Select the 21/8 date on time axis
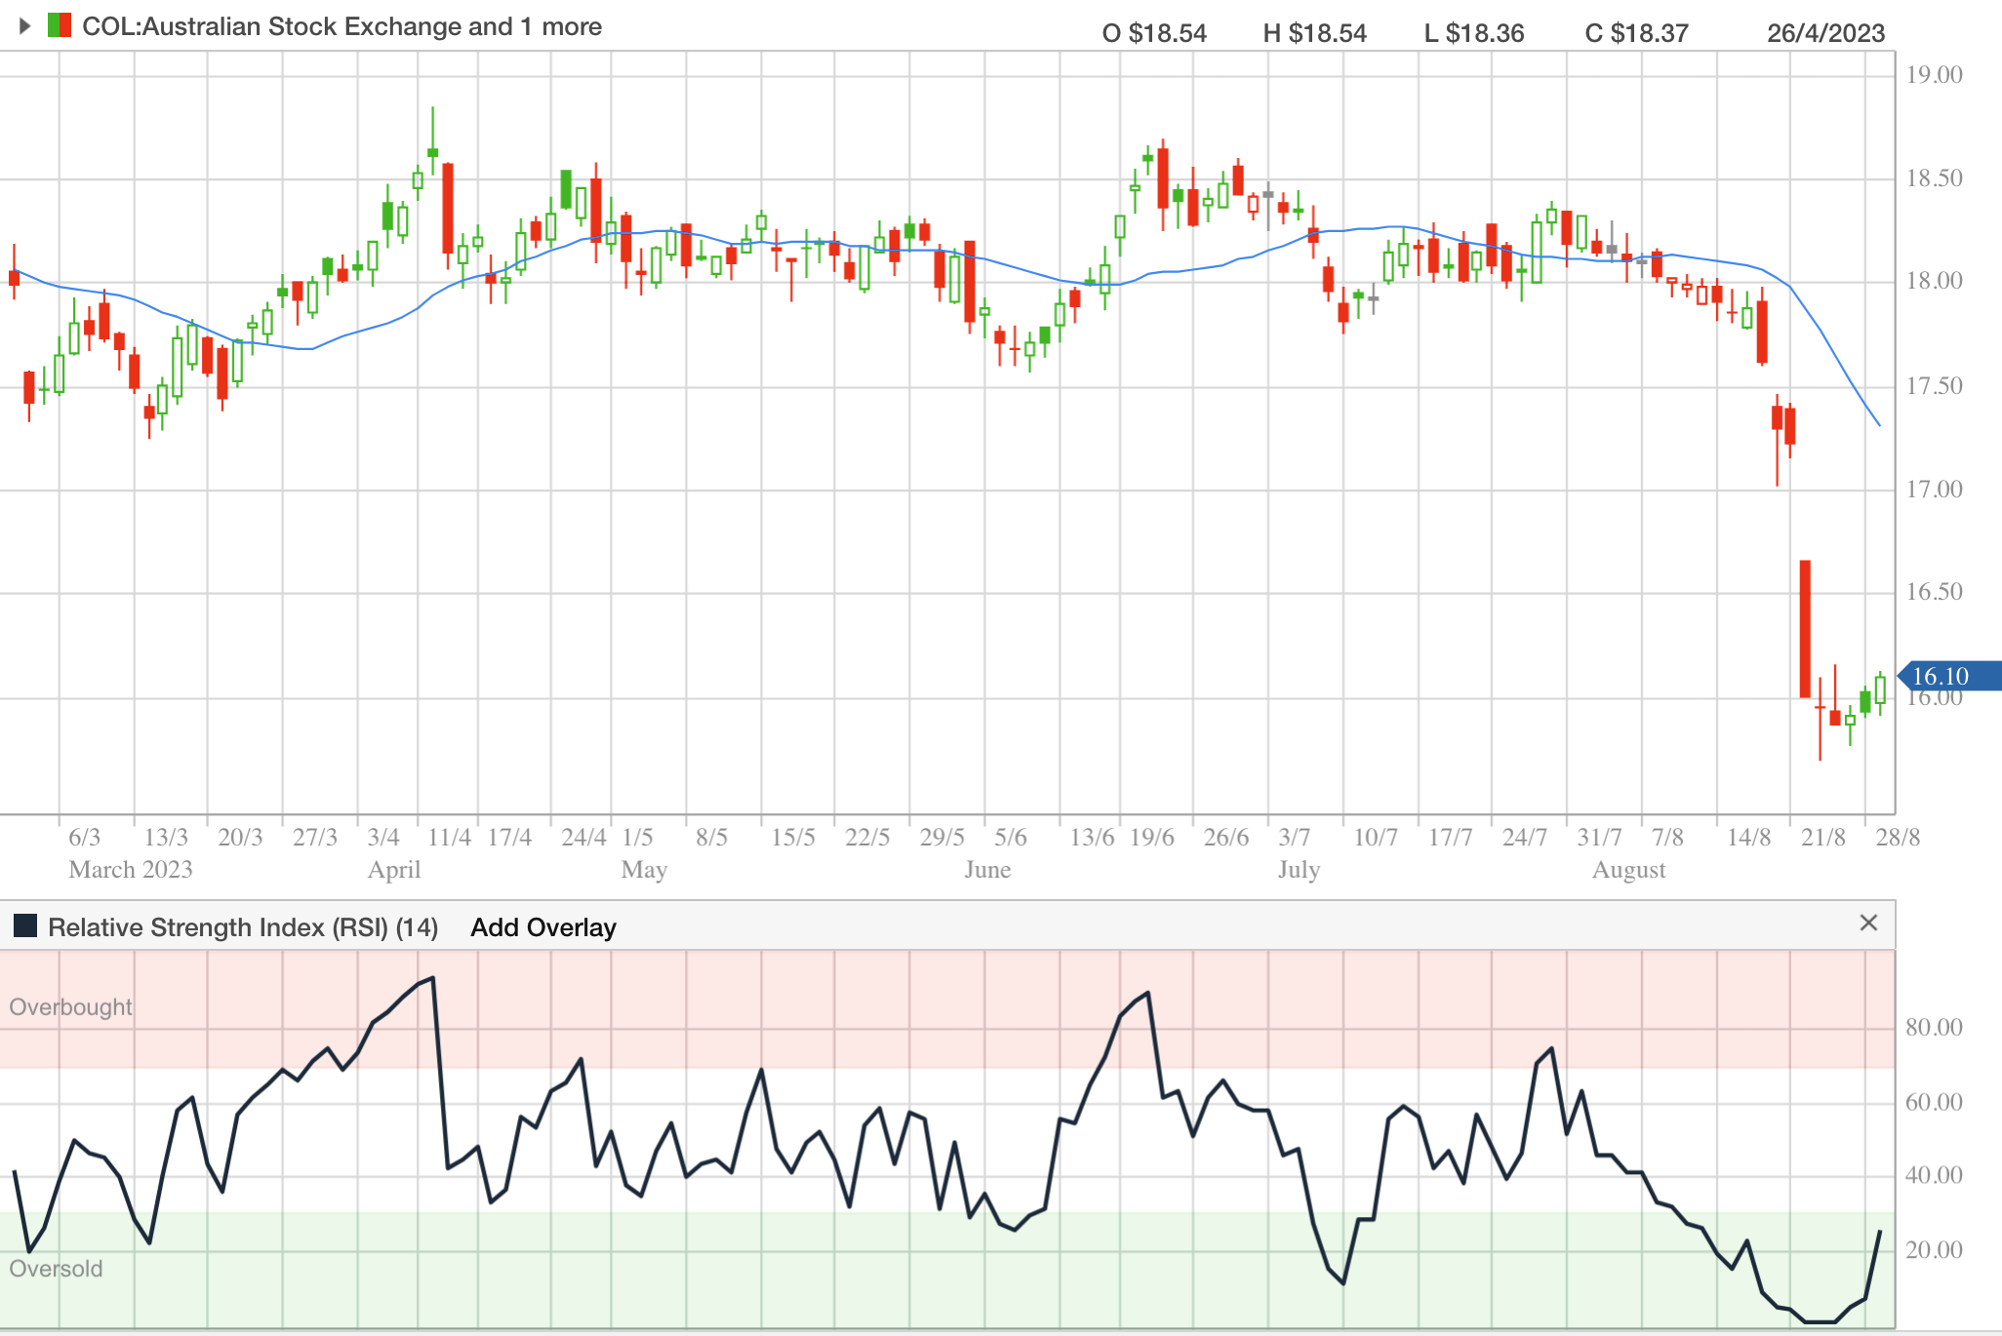The image size is (2002, 1336). coord(1822,838)
